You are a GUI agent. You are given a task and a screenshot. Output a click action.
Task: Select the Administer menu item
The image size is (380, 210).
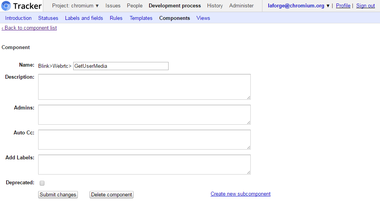pos(241,5)
